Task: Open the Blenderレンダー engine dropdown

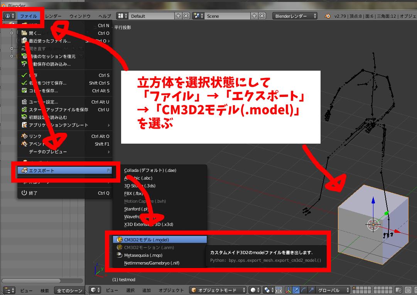Action: pyautogui.click(x=295, y=16)
